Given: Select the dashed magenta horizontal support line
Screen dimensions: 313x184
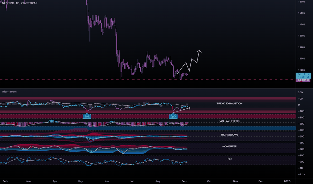Looking at the screenshot, I should click(x=148, y=79).
